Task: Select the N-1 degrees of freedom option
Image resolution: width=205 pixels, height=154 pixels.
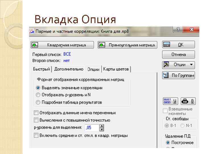Action: tap(183, 125)
